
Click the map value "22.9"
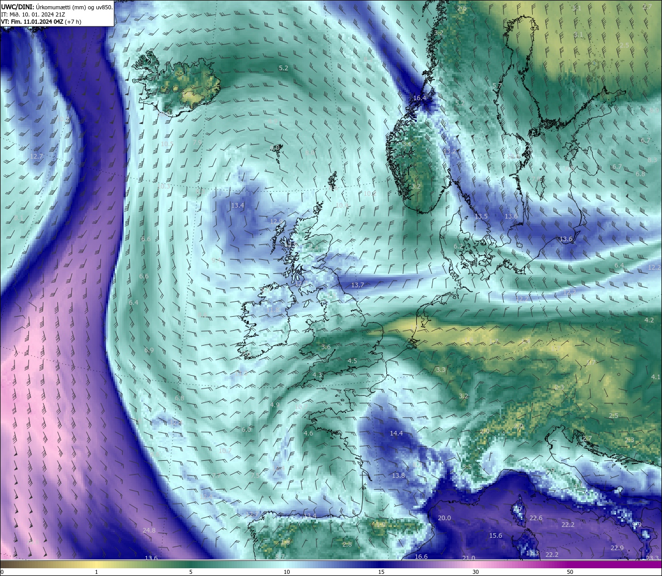tap(616, 548)
